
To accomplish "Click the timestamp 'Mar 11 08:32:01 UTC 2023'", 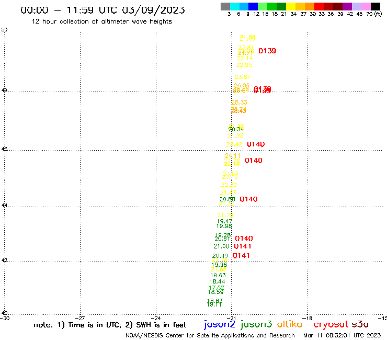I will tap(342, 335).
